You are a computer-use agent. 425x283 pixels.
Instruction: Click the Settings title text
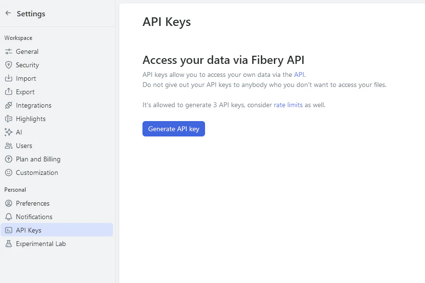[31, 13]
